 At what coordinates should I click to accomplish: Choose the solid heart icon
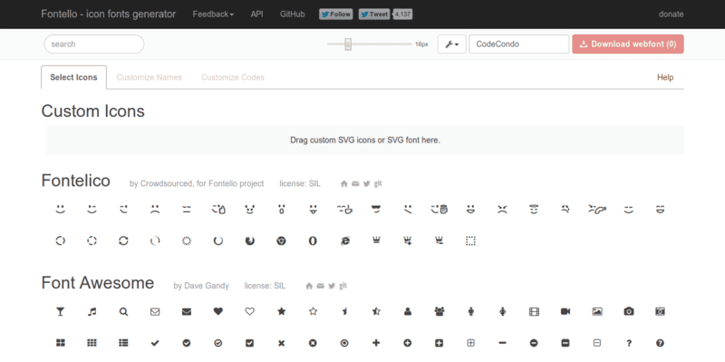[218, 311]
